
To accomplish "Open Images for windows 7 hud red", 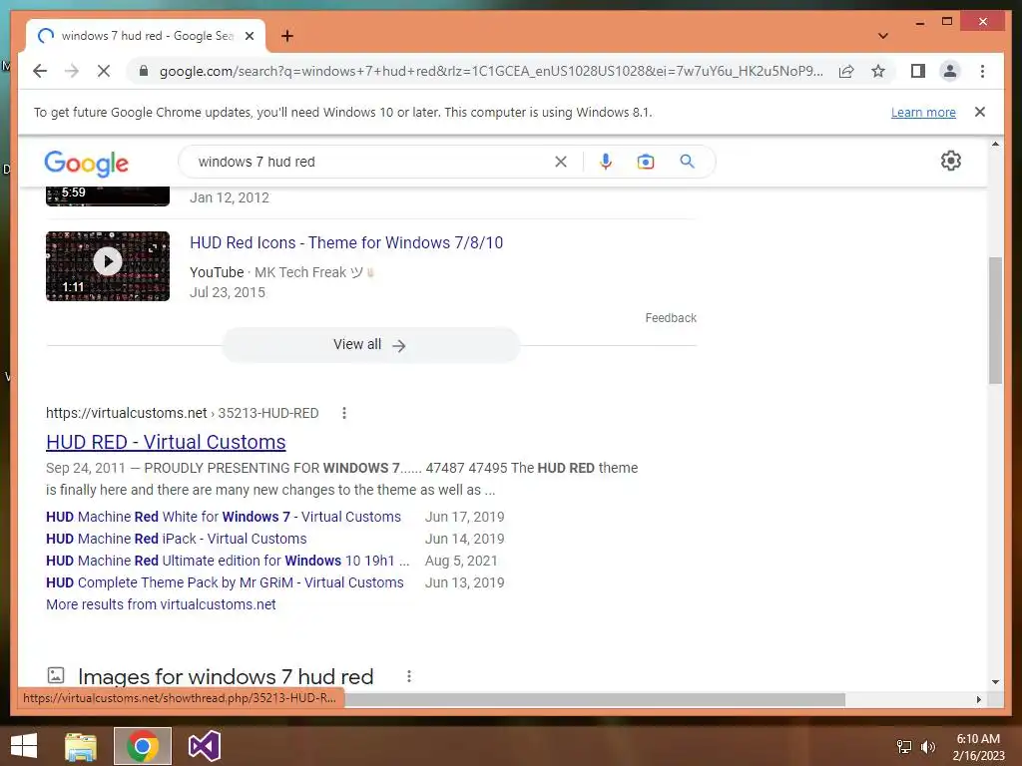I will tap(226, 676).
